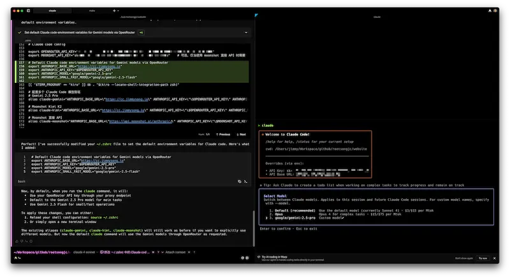The height and width of the screenshot is (278, 510).
Task: Remove the ~/.zshrc conversation context chip
Action: (153, 252)
